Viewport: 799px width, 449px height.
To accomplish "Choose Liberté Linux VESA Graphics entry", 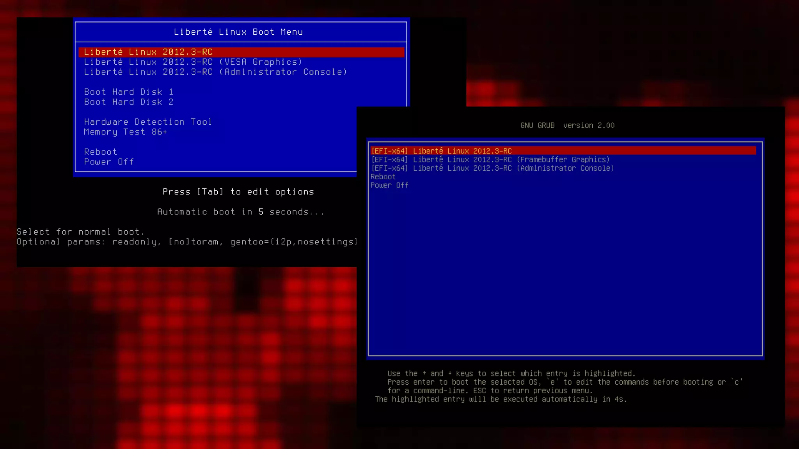I will (193, 62).
